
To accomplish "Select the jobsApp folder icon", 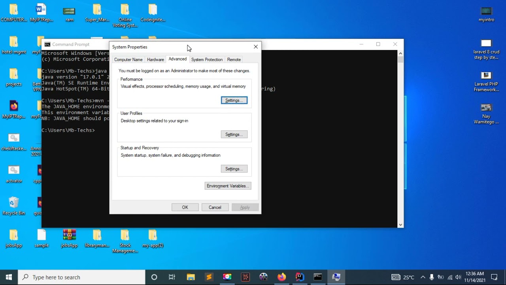I will (x=14, y=239).
